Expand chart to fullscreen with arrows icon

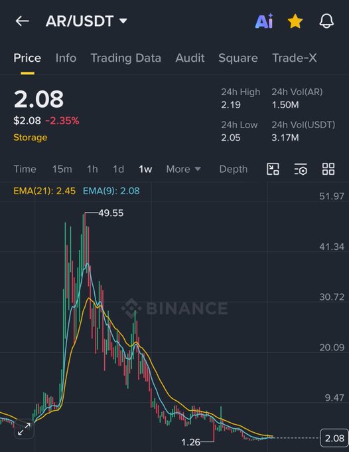pyautogui.click(x=24, y=429)
